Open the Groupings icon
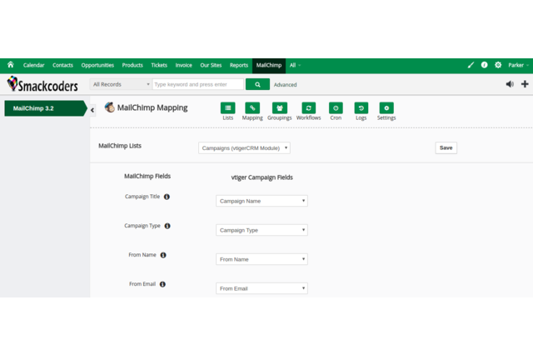The height and width of the screenshot is (355, 533). point(280,108)
